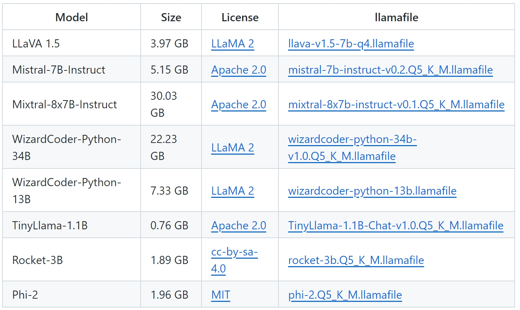Select the Mistral-7B-Instruct model name
The image size is (520, 310).
tap(59, 70)
